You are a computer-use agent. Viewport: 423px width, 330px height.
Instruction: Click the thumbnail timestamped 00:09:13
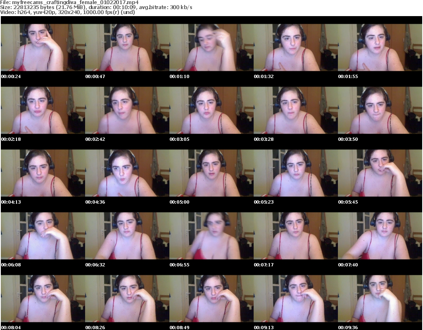click(x=296, y=299)
